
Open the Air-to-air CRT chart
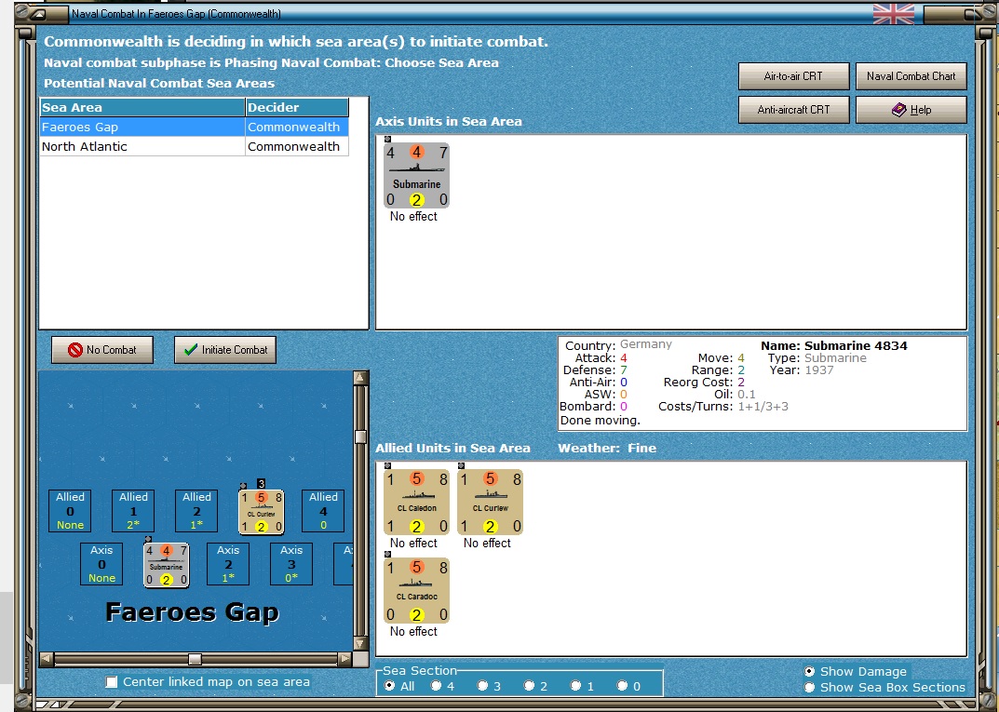point(793,76)
